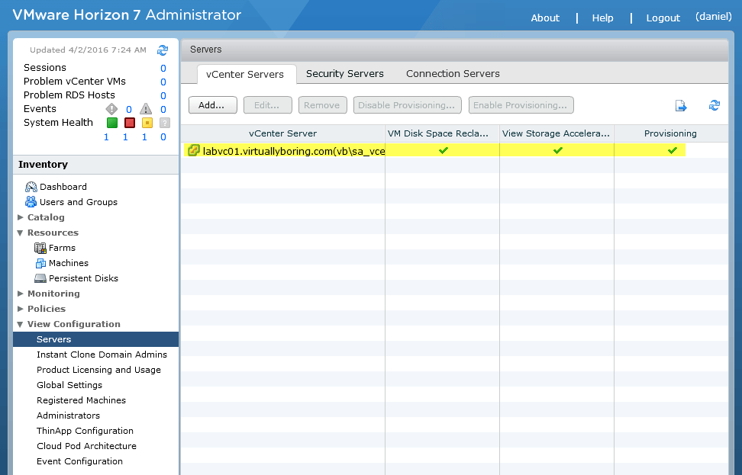Open Machines under Resources
This screenshot has width=742, height=475.
69,263
